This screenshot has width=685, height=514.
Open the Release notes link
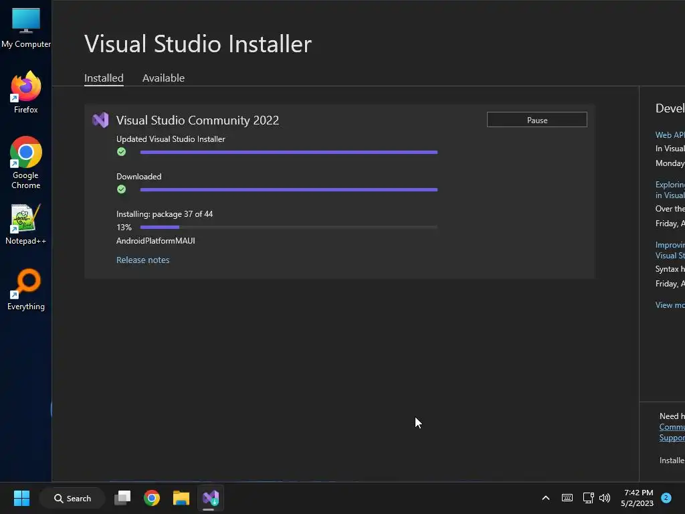click(x=143, y=260)
